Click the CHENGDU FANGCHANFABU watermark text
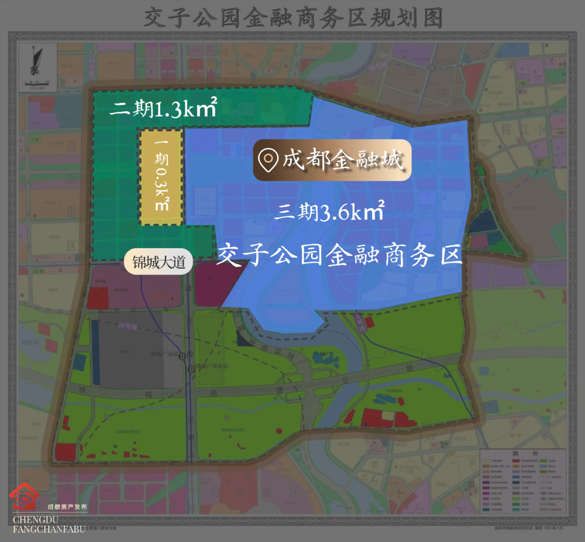585x542 pixels. [x=49, y=524]
